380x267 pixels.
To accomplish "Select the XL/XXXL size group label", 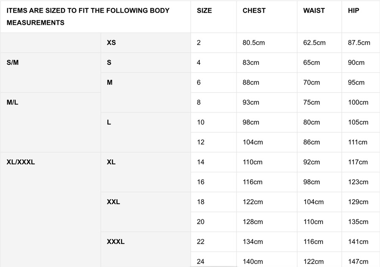I will [21, 162].
